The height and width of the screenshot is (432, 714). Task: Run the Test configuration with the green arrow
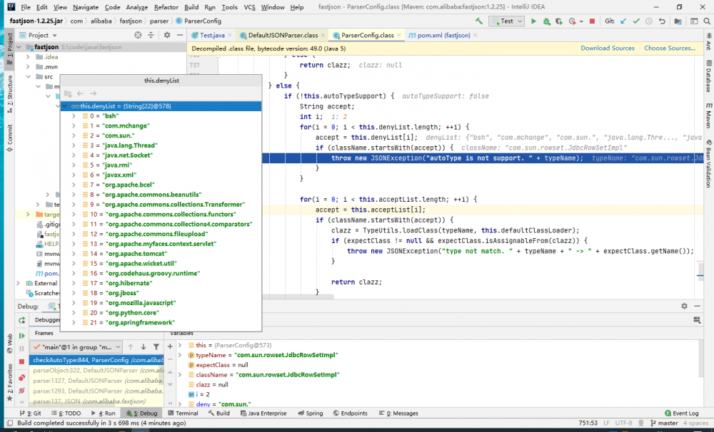pos(534,21)
